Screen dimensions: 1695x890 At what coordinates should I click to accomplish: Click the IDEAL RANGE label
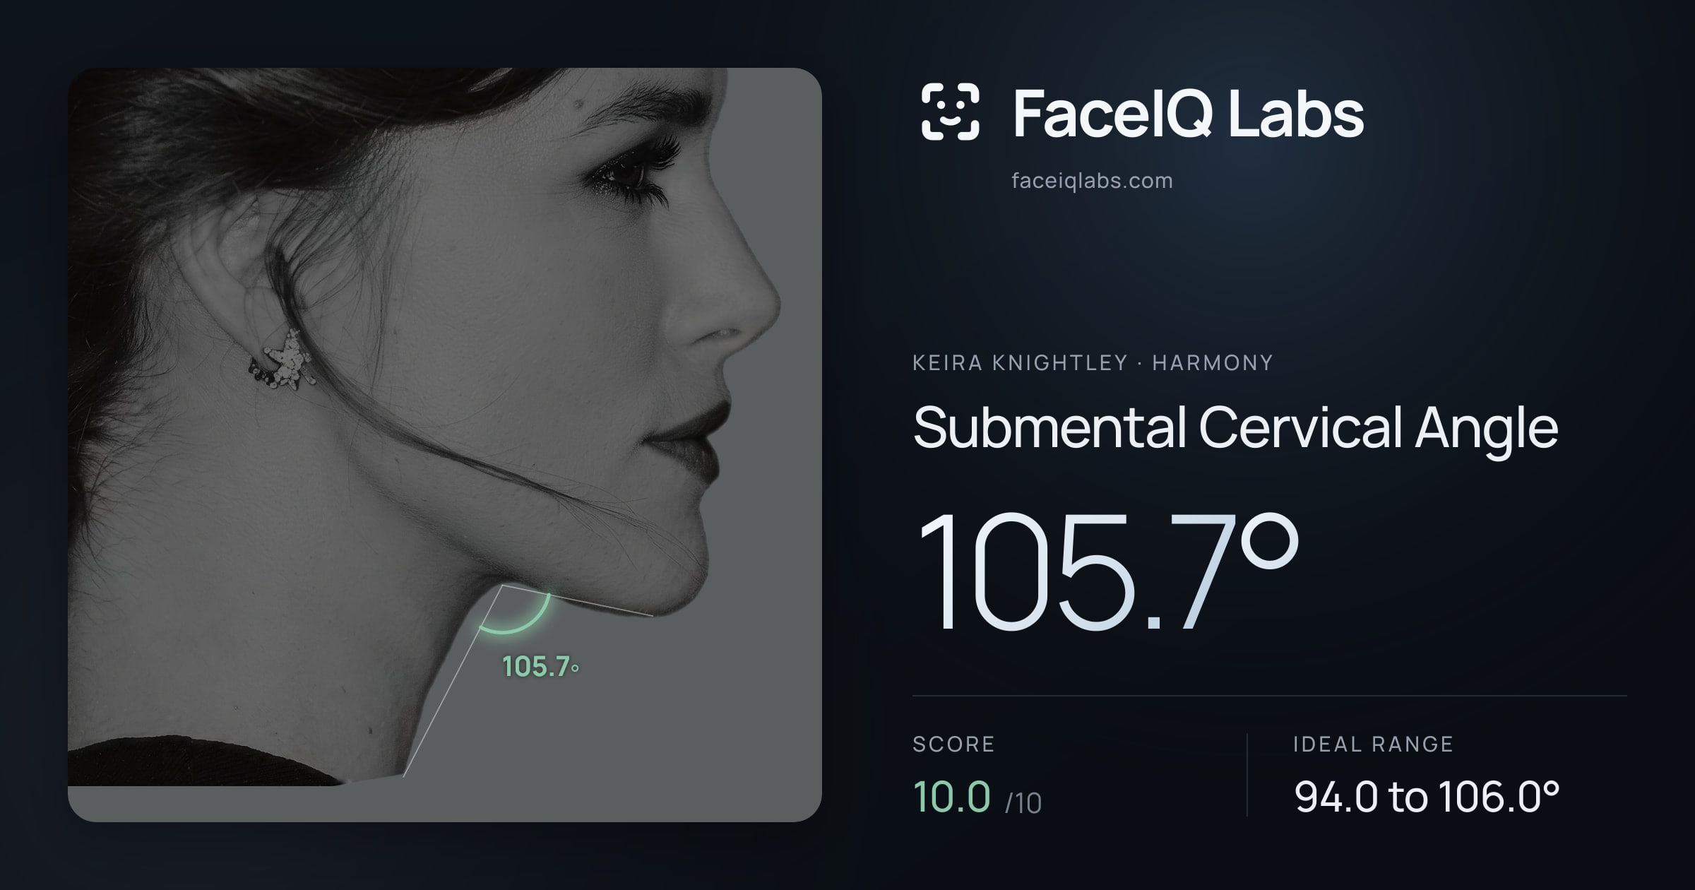tap(1373, 744)
